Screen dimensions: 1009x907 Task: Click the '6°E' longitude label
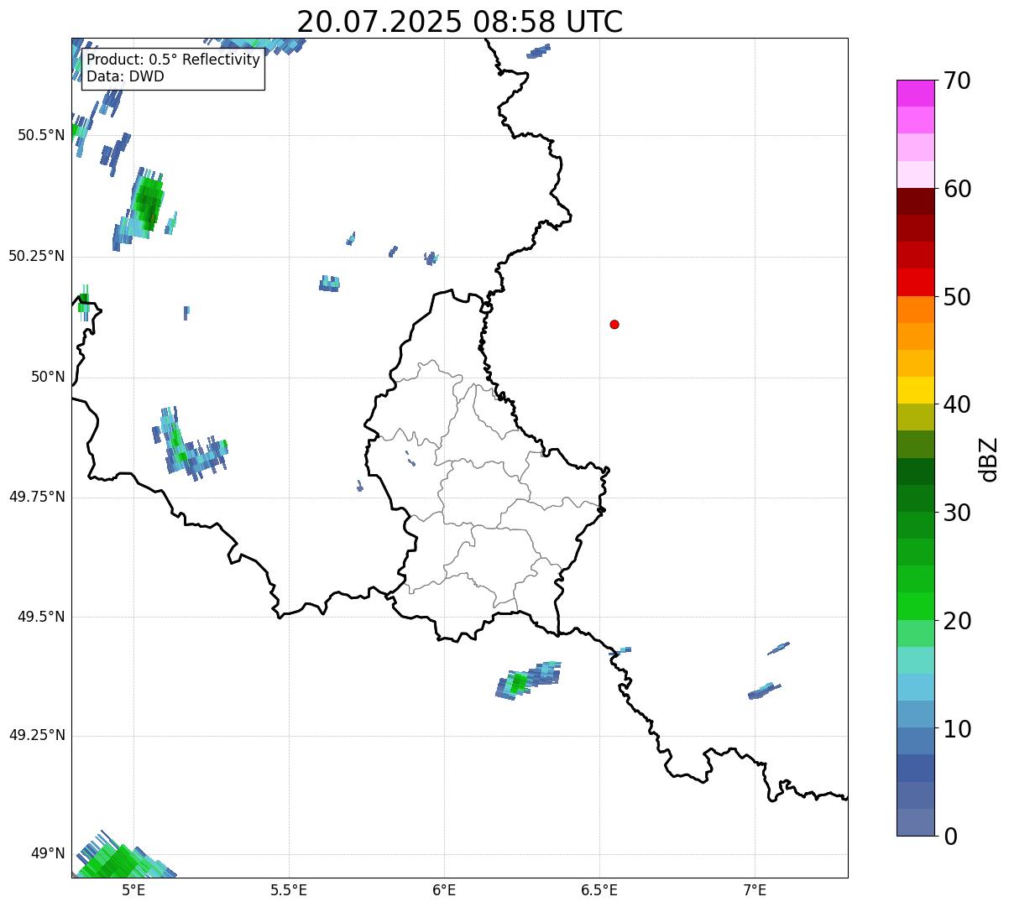(x=444, y=890)
